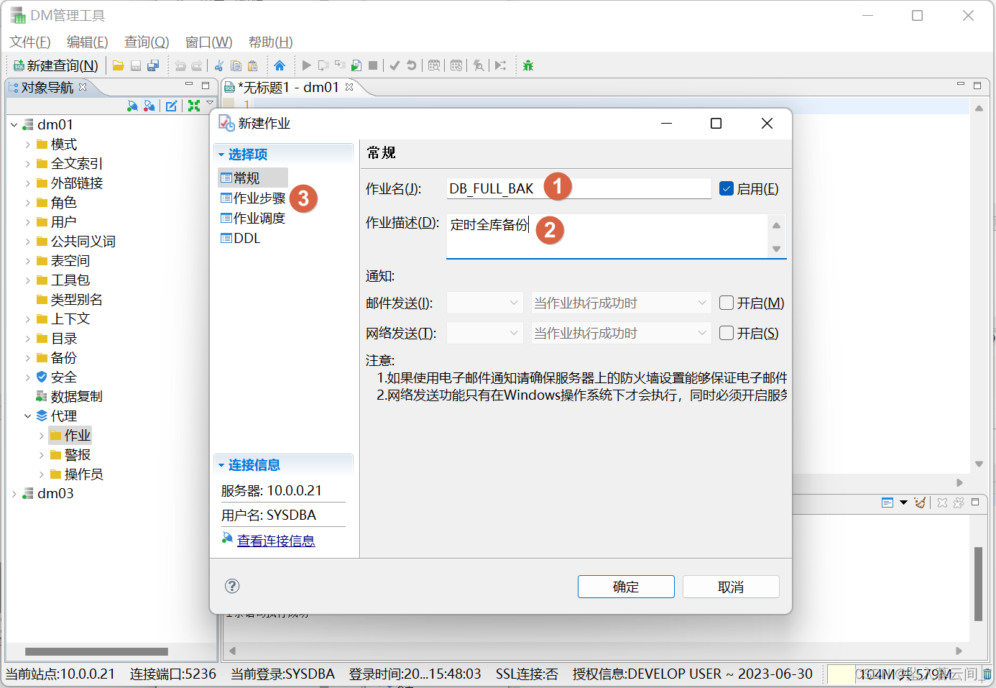
Task: Click the help question mark icon in dialog
Action: [232, 586]
